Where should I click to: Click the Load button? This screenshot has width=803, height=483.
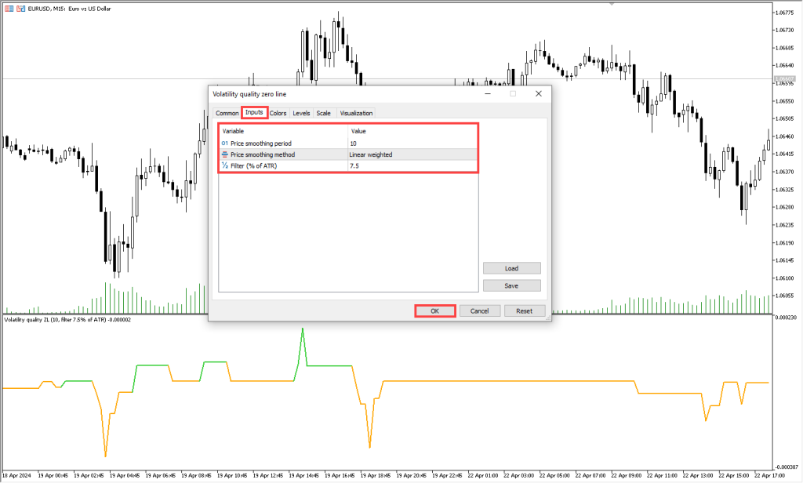click(511, 268)
